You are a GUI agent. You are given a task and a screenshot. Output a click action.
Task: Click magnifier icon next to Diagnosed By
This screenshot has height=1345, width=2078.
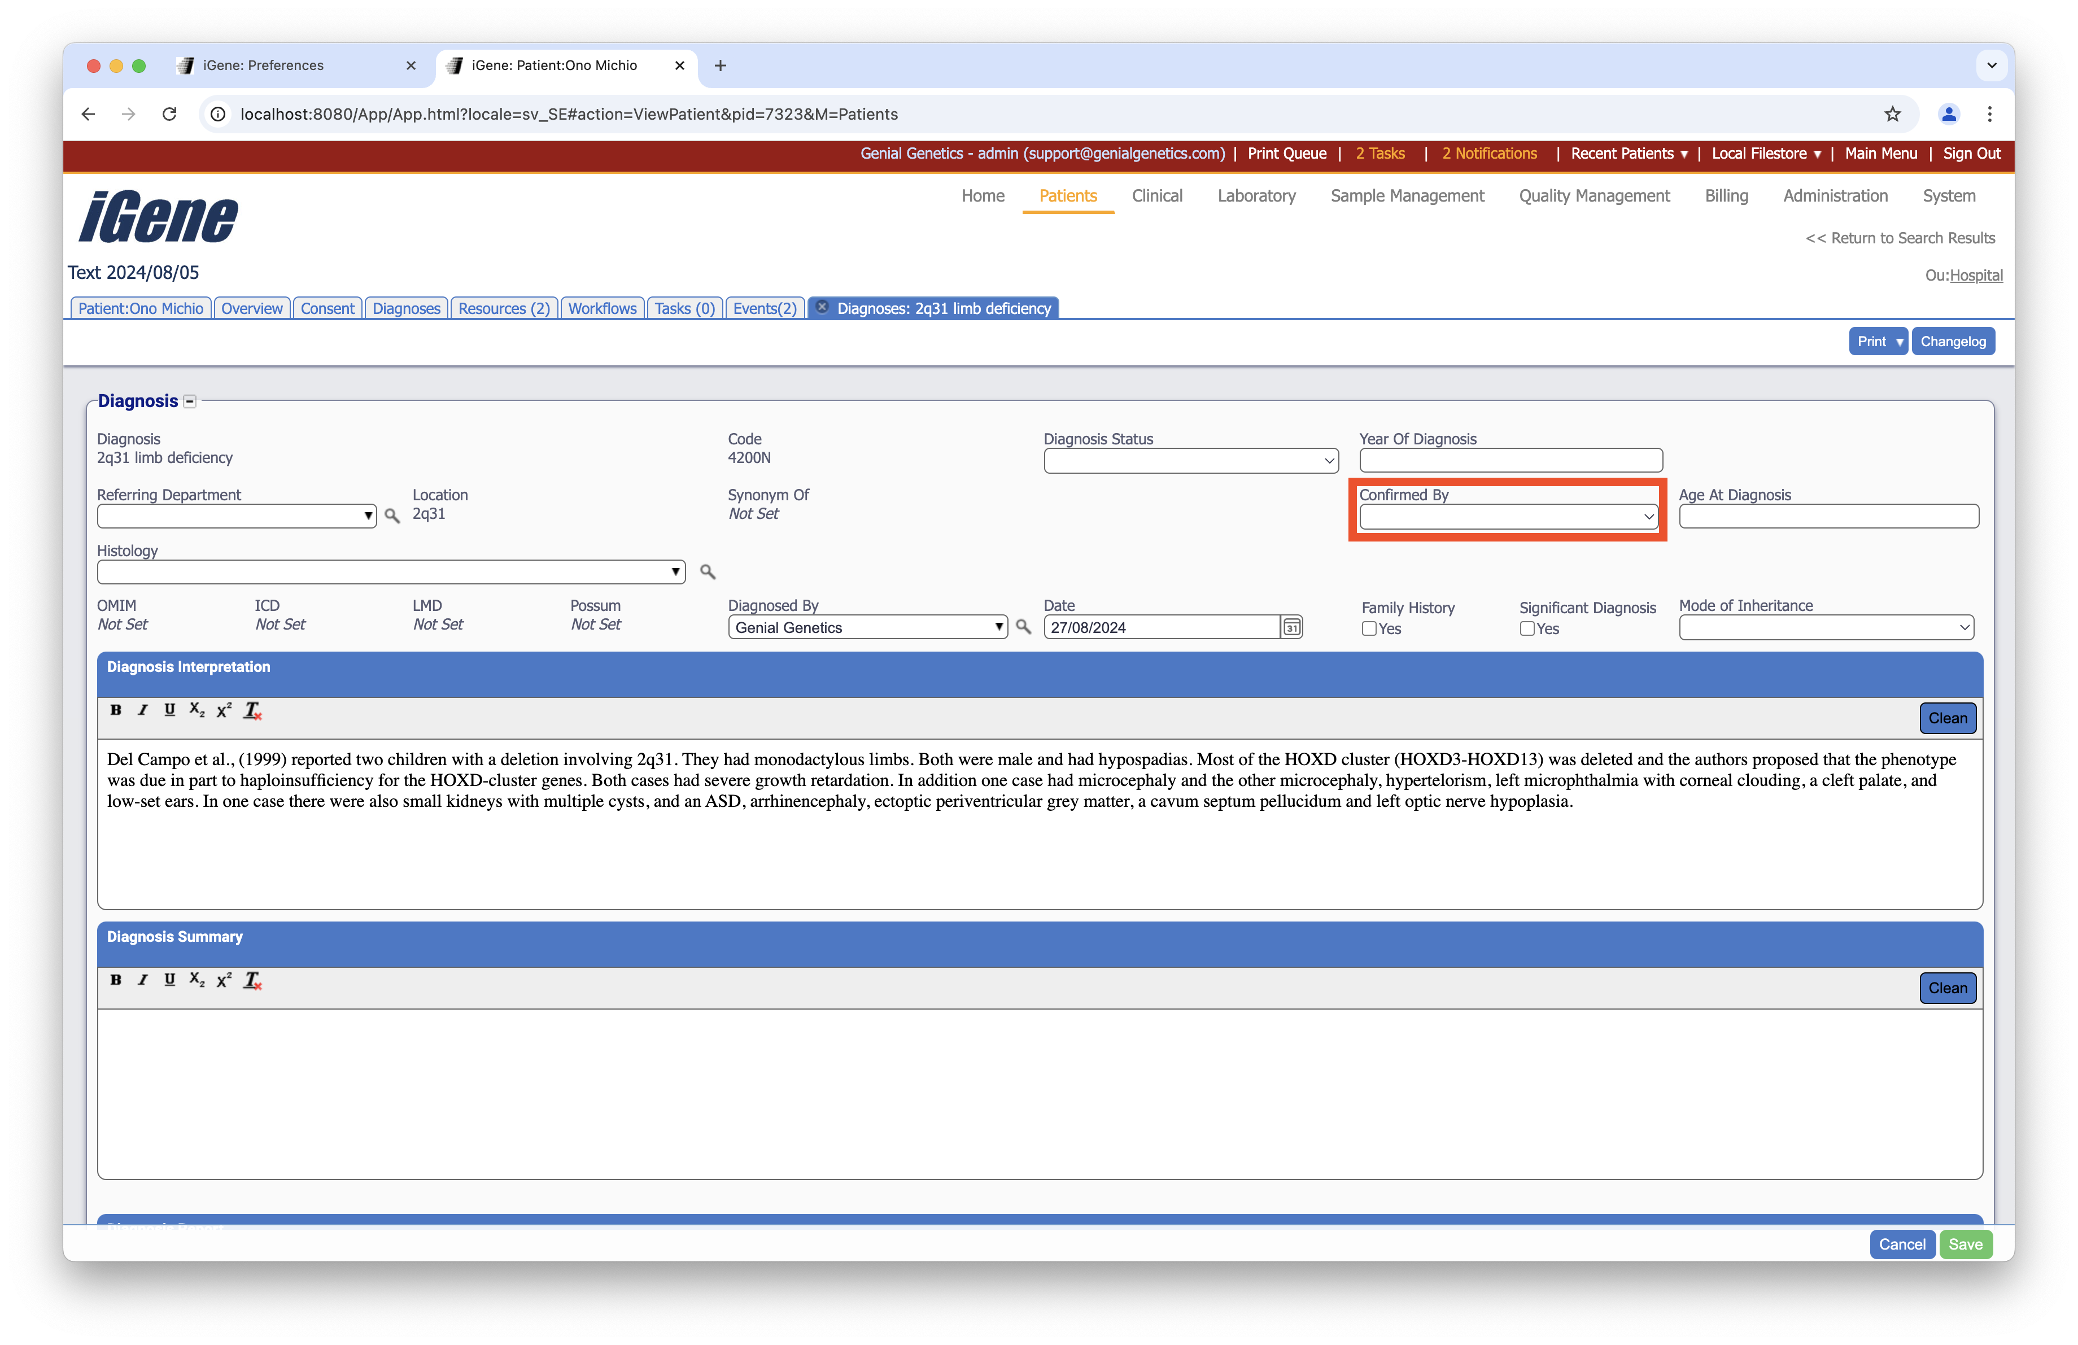click(x=1023, y=627)
